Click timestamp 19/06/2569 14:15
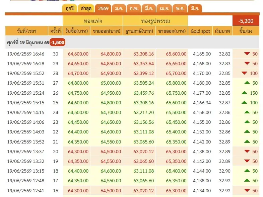 [x=26, y=112]
